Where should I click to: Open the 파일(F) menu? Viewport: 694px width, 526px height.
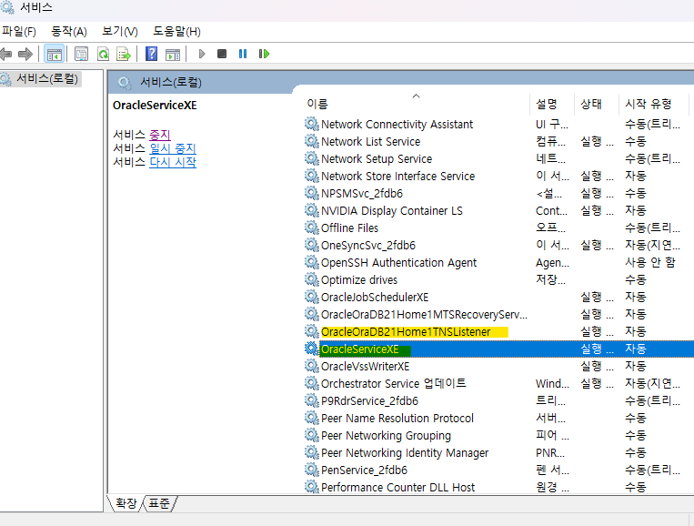(18, 32)
